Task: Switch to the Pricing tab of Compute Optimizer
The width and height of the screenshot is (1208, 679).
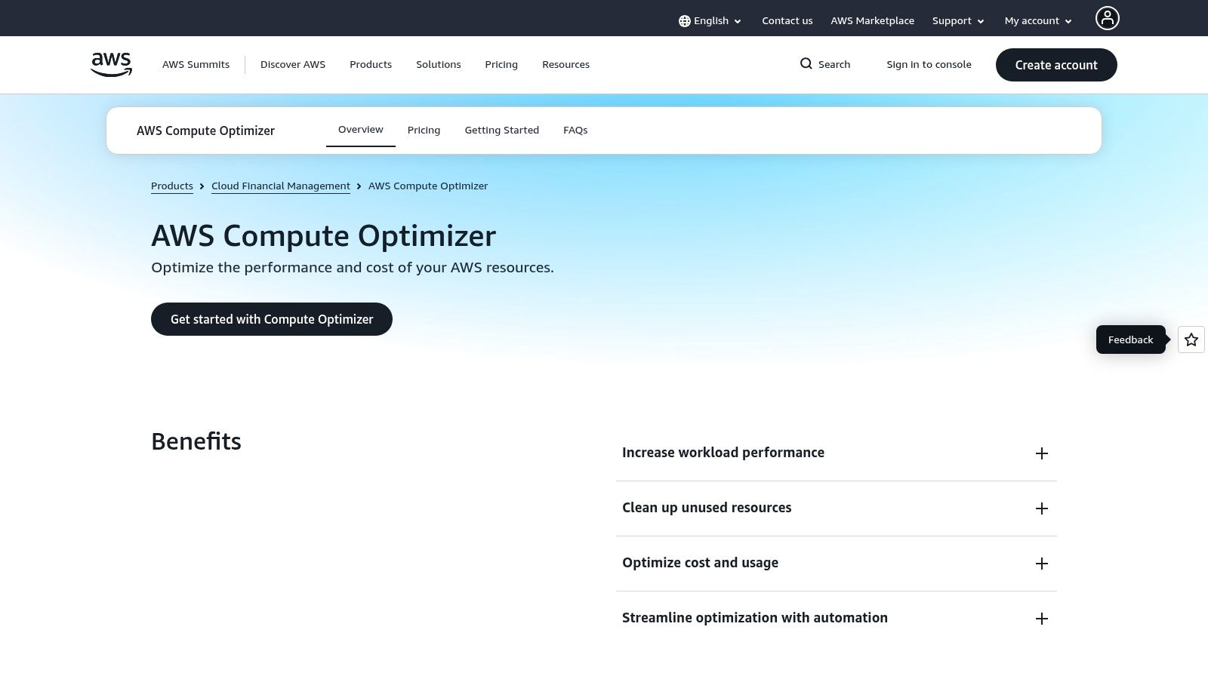Action: click(x=424, y=131)
